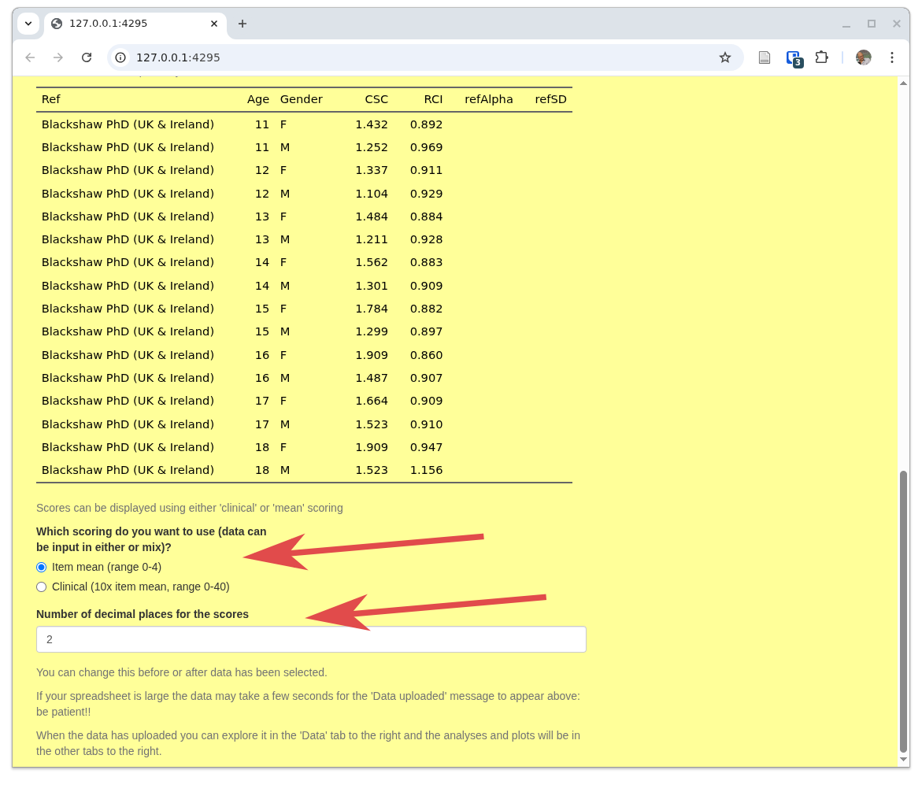Select Clinical (10x item mean) scoring
922x792 pixels.
pos(42,587)
